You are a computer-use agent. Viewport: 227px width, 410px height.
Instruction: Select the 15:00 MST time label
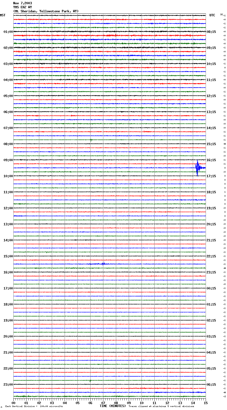click(8, 256)
